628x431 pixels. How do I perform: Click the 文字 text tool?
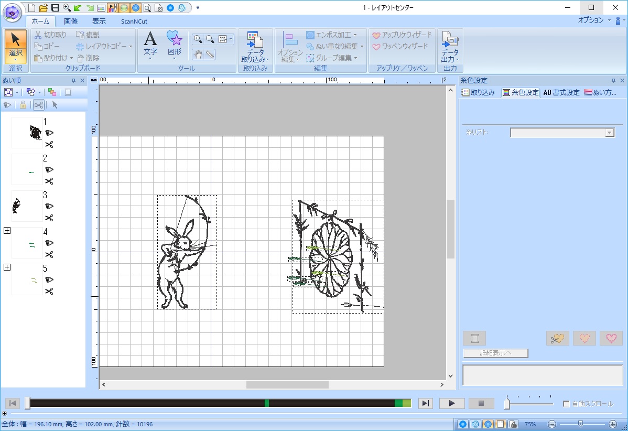[150, 46]
